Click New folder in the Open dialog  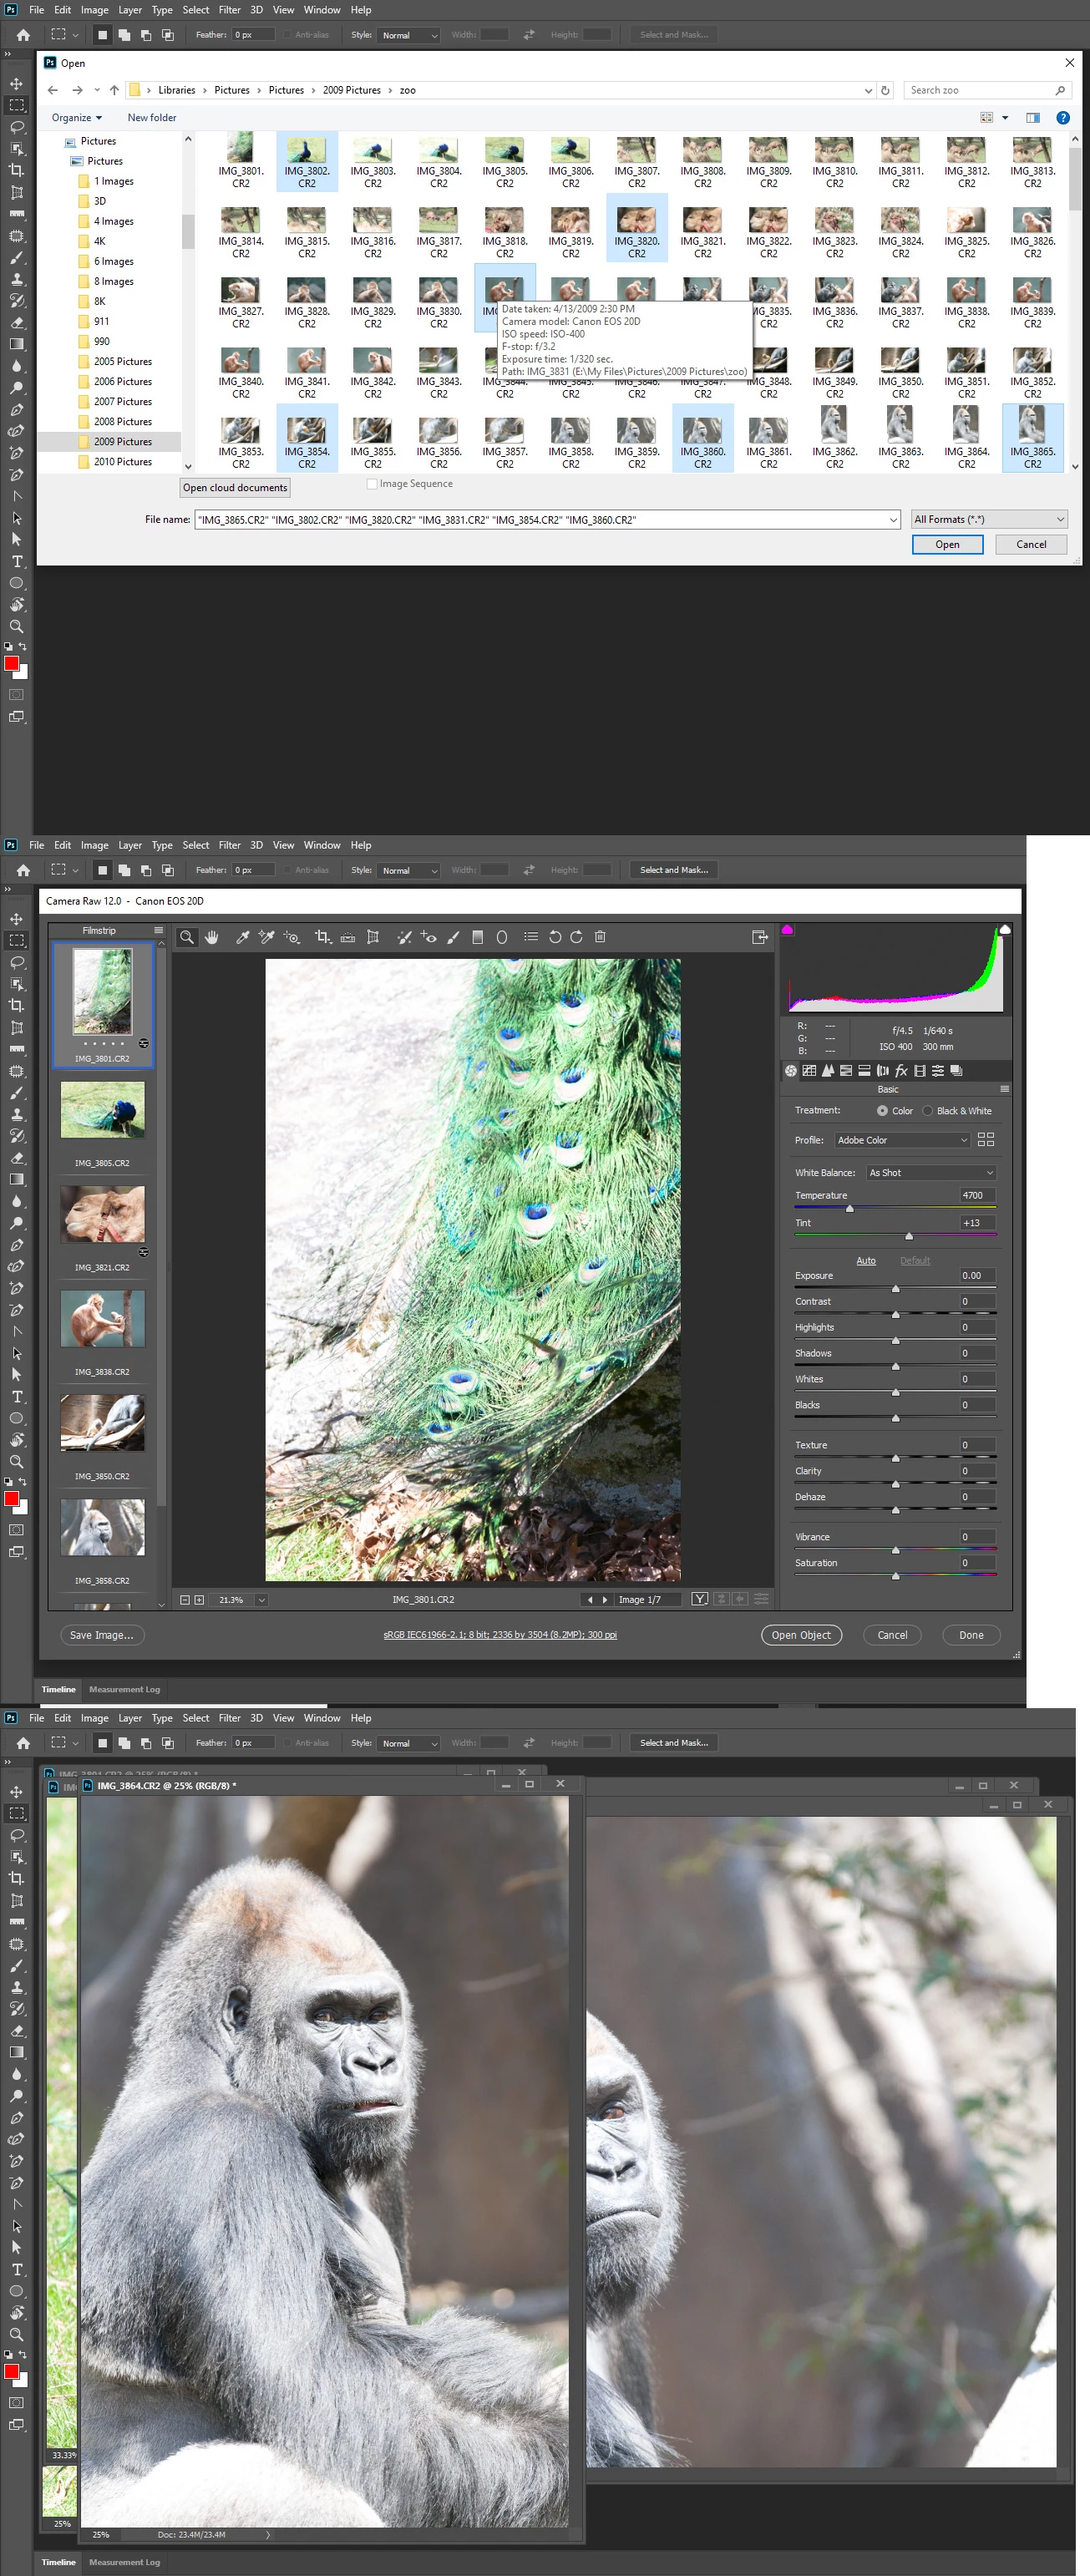152,118
